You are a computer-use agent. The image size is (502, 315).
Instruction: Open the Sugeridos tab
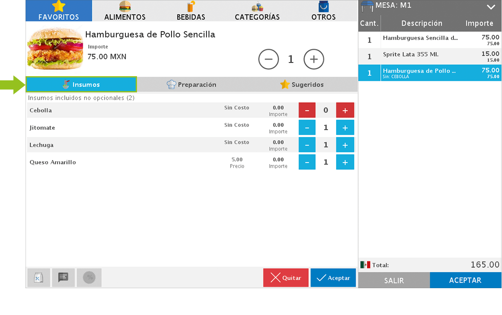coord(302,85)
